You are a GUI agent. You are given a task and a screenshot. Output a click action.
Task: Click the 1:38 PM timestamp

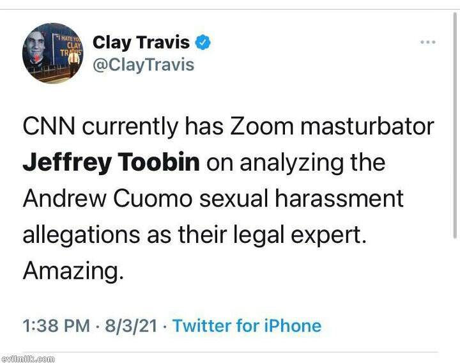56,326
